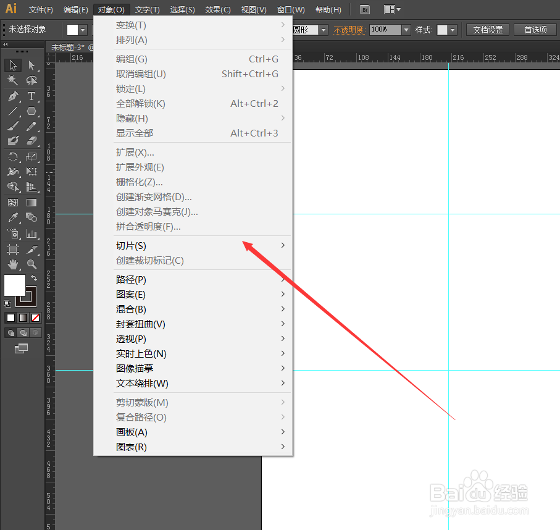Select the Eraser tool

pyautogui.click(x=31, y=141)
